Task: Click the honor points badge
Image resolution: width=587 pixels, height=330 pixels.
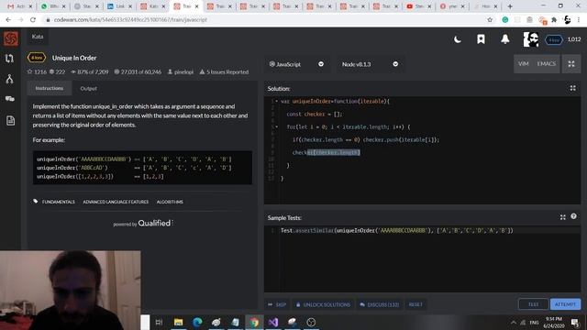Action: point(554,39)
